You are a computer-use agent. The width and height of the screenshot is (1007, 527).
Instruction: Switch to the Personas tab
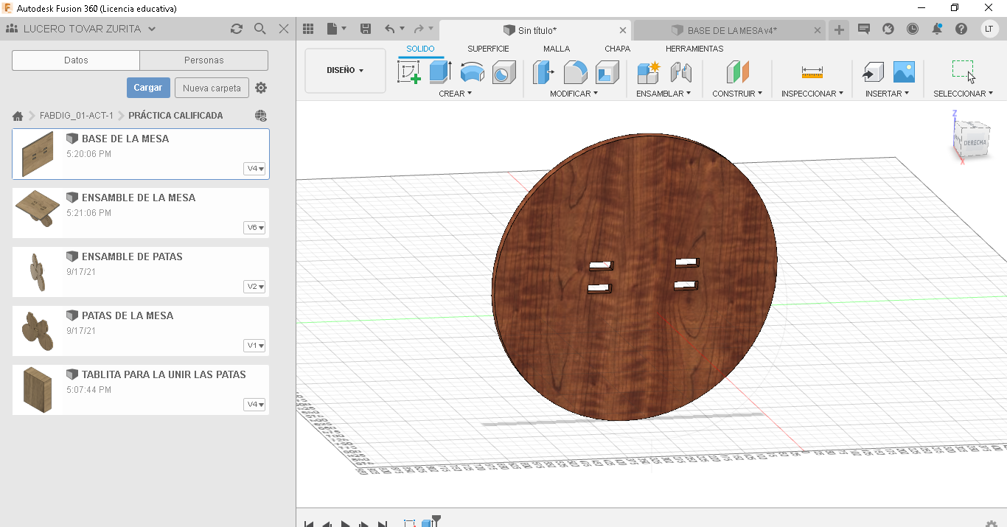point(204,60)
